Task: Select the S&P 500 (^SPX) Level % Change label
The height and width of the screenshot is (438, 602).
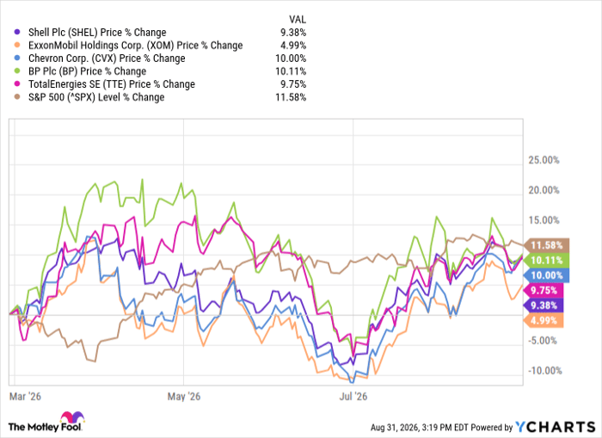Action: (96, 97)
